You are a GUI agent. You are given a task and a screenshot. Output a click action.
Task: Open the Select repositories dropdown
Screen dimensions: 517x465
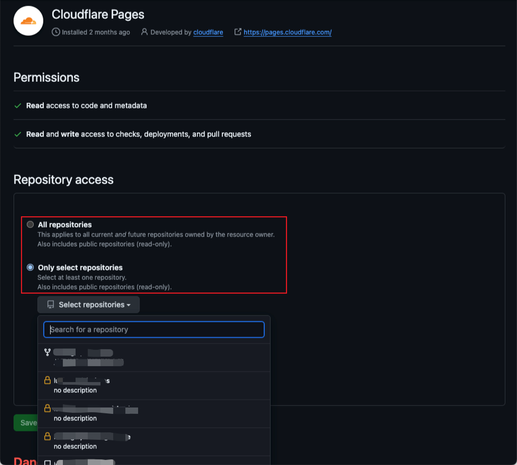coord(88,304)
